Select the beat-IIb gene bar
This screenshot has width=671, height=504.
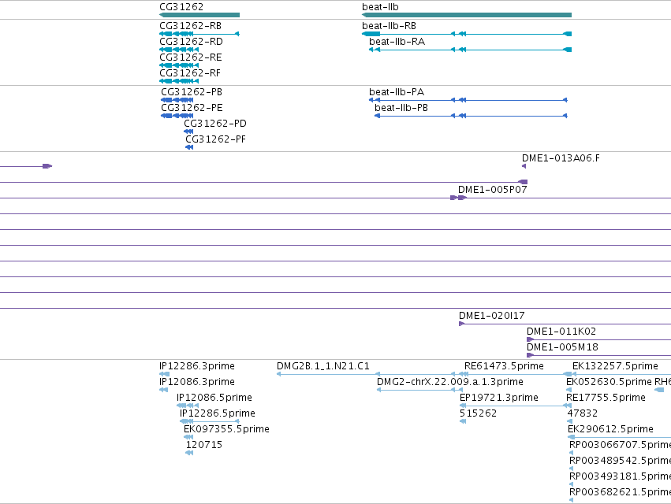coord(467,15)
